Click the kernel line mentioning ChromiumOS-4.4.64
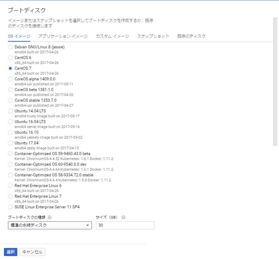The image size is (279, 259). 64,170
